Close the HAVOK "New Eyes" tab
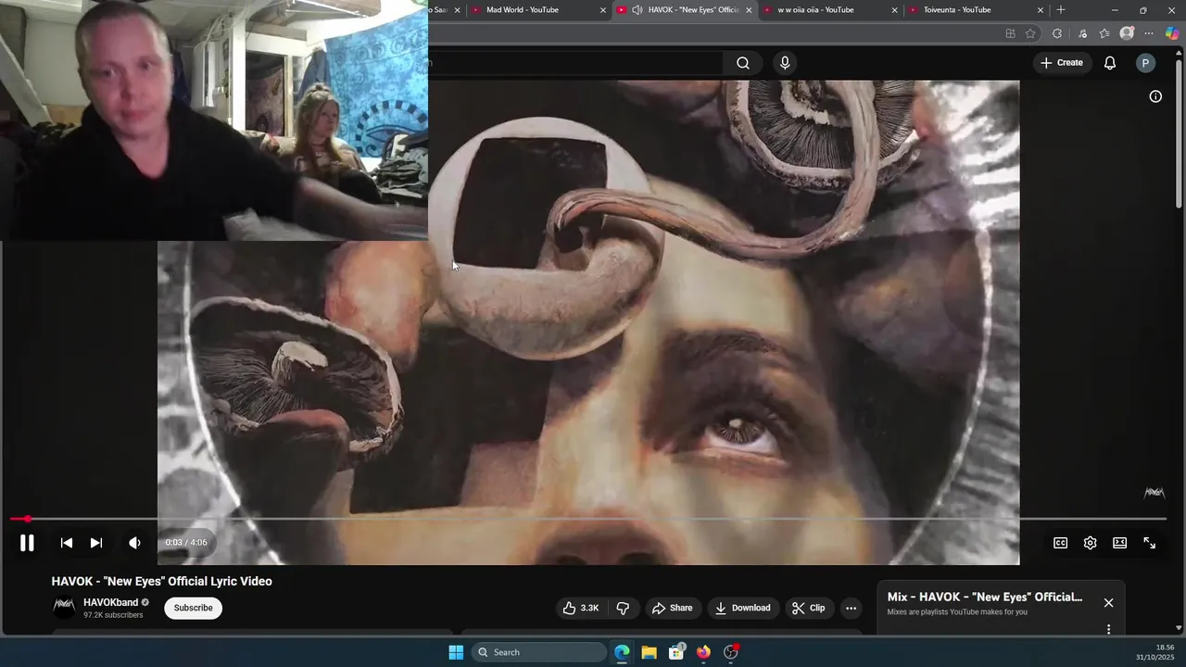This screenshot has height=667, width=1186. [x=749, y=10]
